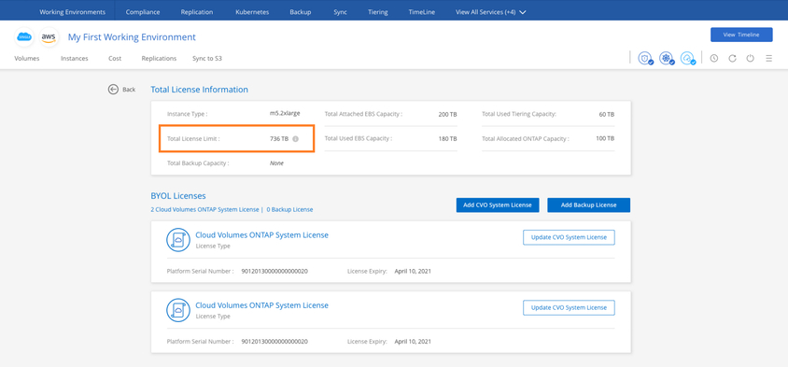Click second license Platform Serial Number value
788x367 pixels.
[x=274, y=342]
